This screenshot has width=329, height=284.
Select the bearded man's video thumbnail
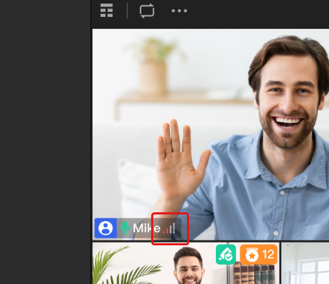coord(186,263)
